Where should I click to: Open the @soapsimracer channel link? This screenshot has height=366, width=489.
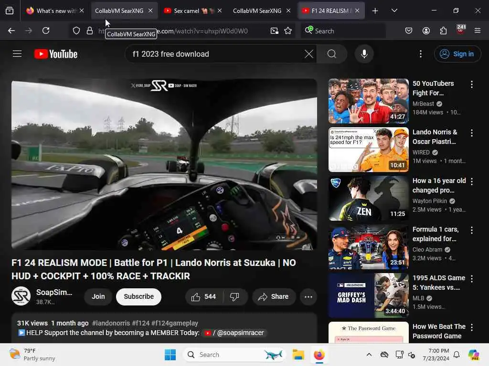234,333
